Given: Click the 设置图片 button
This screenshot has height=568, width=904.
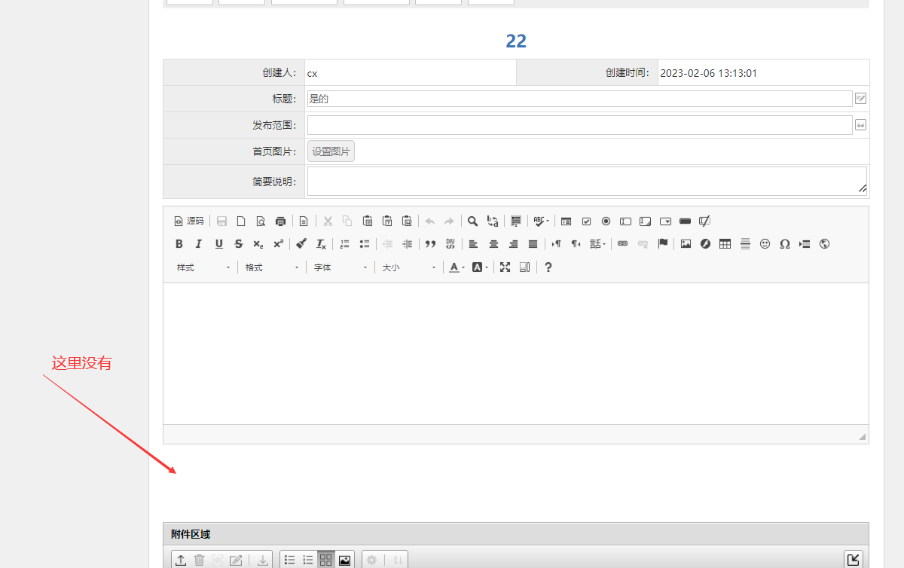Looking at the screenshot, I should point(331,151).
